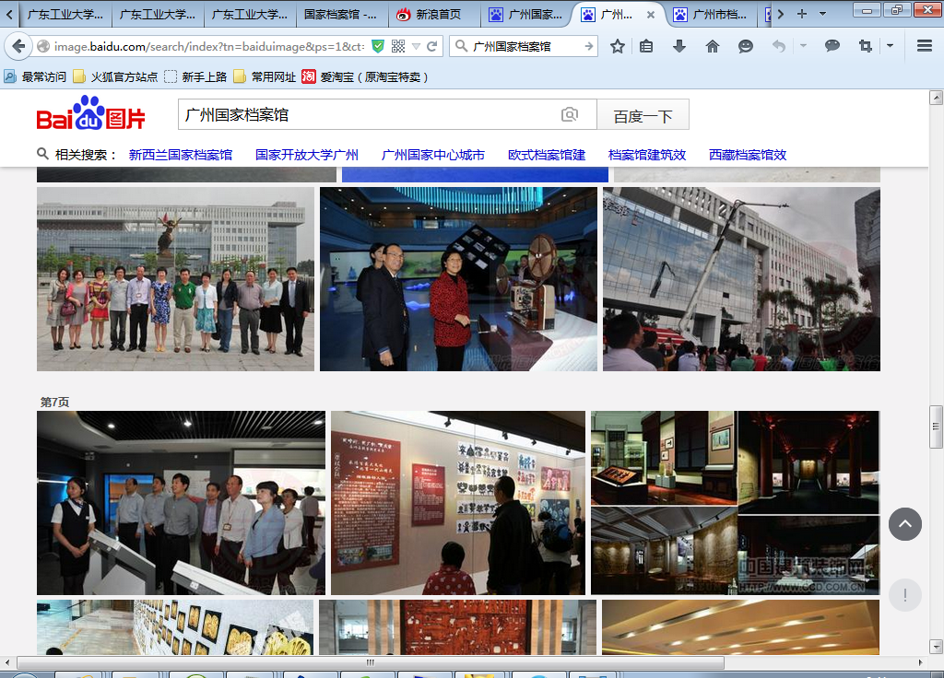Open the downloads arrow icon
The width and height of the screenshot is (944, 678).
[679, 46]
